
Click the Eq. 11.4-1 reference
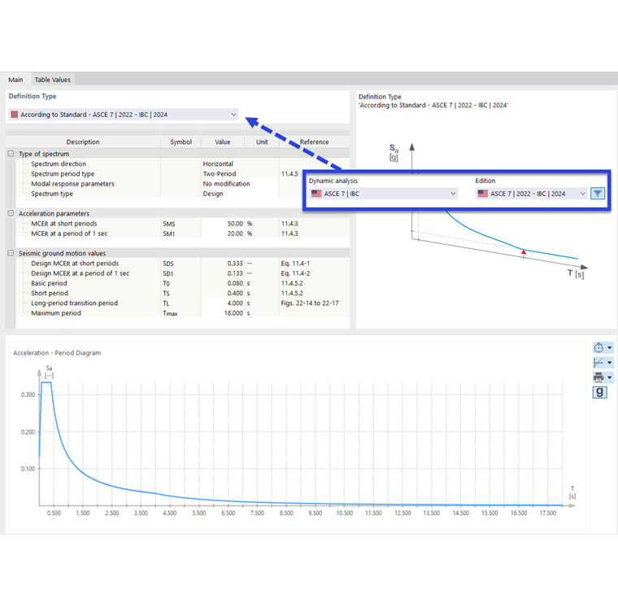tap(295, 264)
